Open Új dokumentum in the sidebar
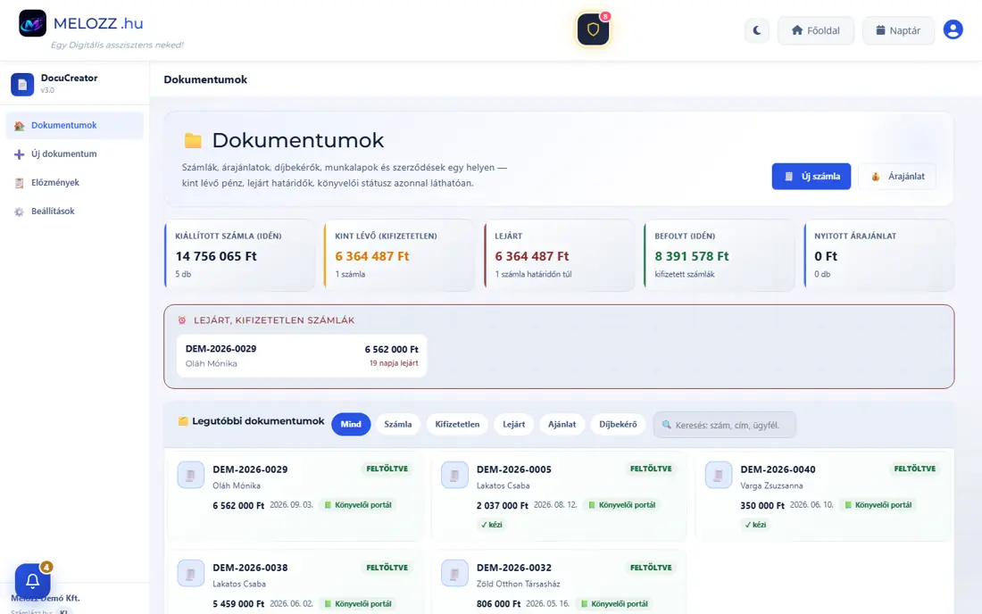Viewport: 982px width, 614px height. pos(74,154)
